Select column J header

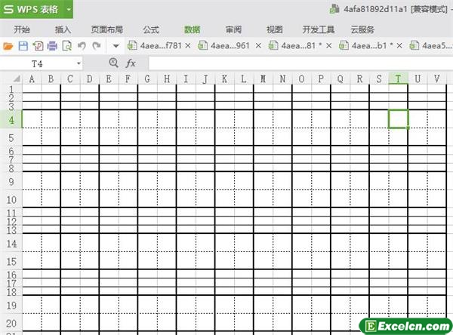pos(205,78)
